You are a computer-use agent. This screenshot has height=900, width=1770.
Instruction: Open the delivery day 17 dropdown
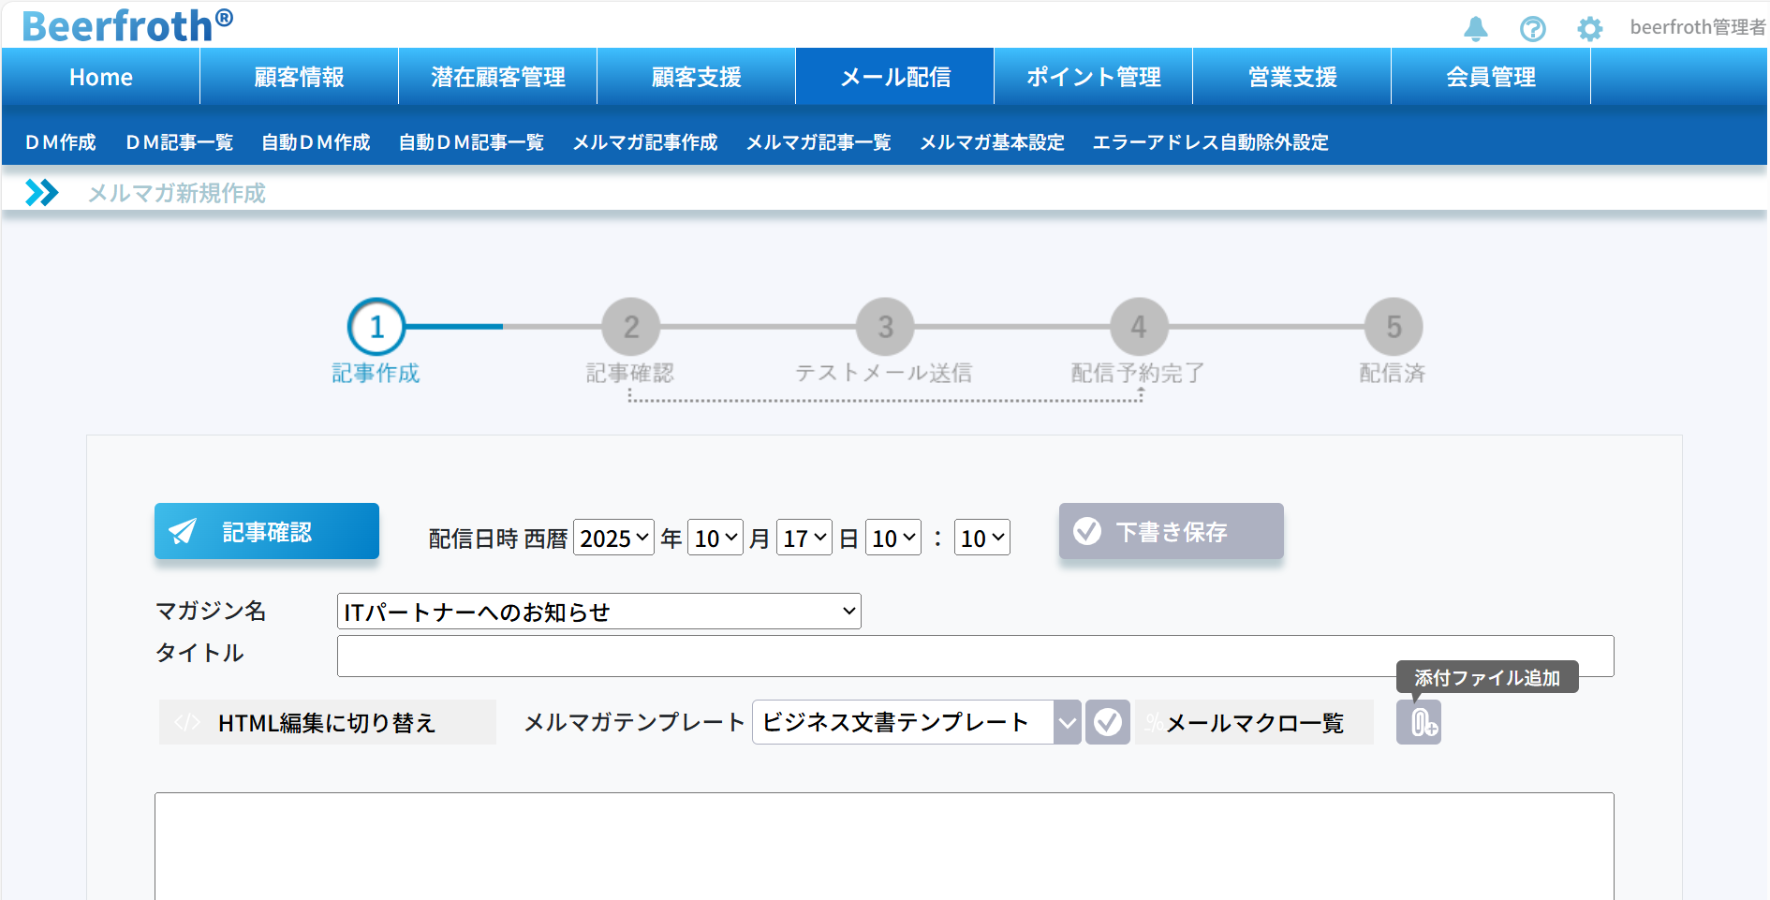[804, 539]
